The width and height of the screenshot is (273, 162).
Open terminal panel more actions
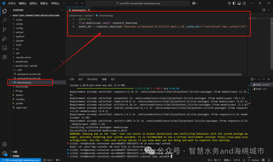(259, 79)
